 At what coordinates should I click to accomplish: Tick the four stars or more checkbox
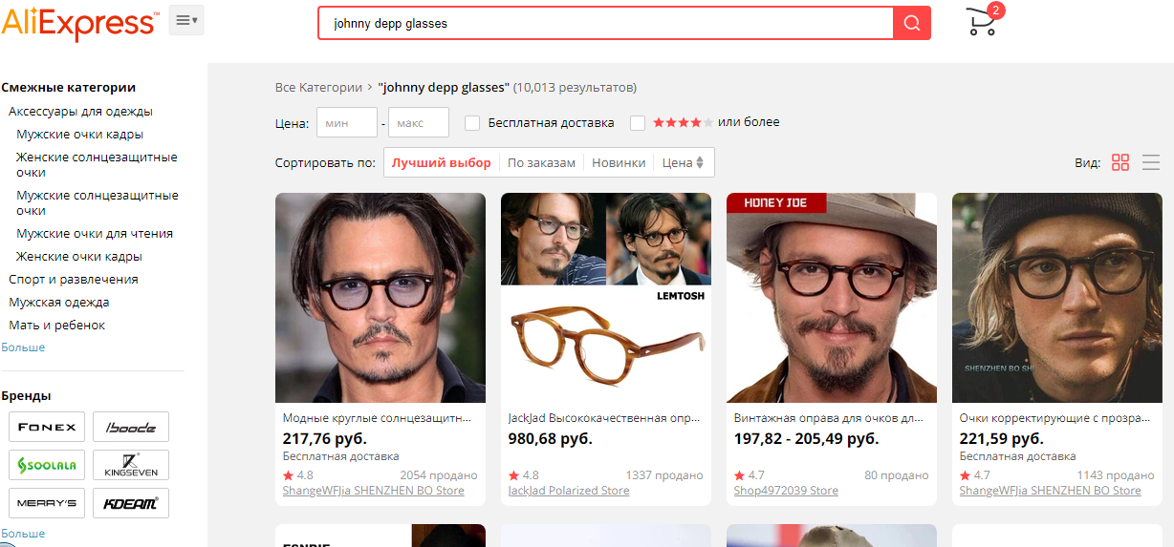click(637, 123)
